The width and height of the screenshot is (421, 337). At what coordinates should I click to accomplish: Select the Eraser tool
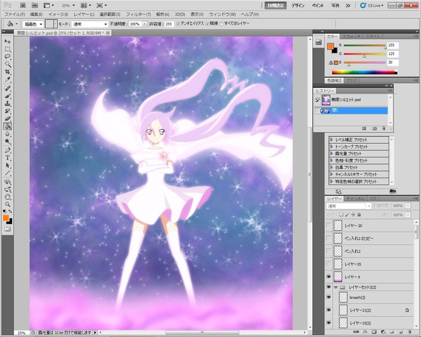coord(7,119)
